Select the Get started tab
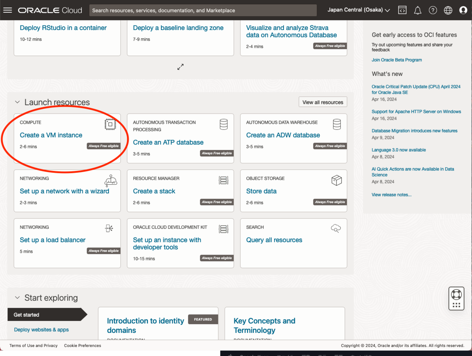The width and height of the screenshot is (472, 356). (47, 315)
